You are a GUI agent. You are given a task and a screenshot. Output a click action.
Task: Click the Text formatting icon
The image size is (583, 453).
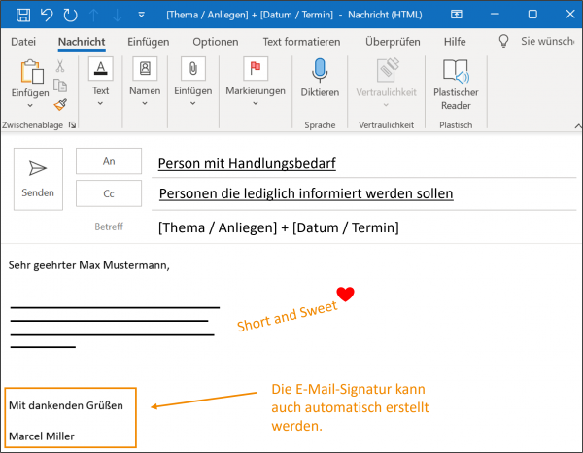(100, 68)
